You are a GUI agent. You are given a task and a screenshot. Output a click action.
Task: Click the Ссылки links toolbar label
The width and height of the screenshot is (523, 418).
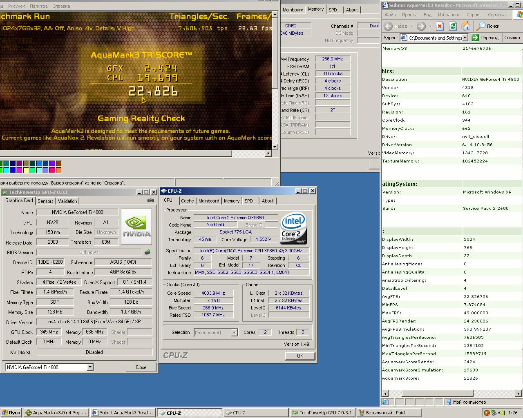coord(512,38)
